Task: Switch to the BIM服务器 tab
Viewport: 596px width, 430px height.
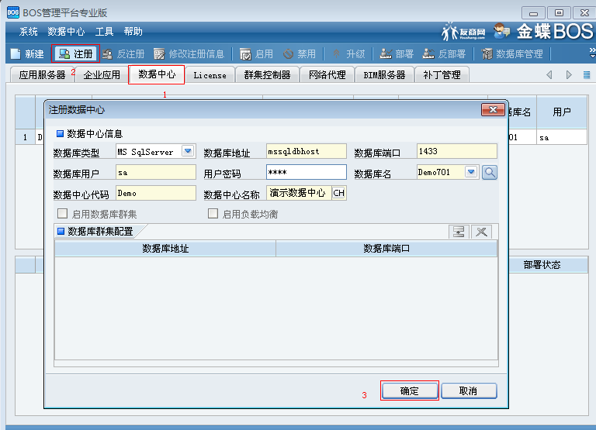Action: (x=384, y=75)
